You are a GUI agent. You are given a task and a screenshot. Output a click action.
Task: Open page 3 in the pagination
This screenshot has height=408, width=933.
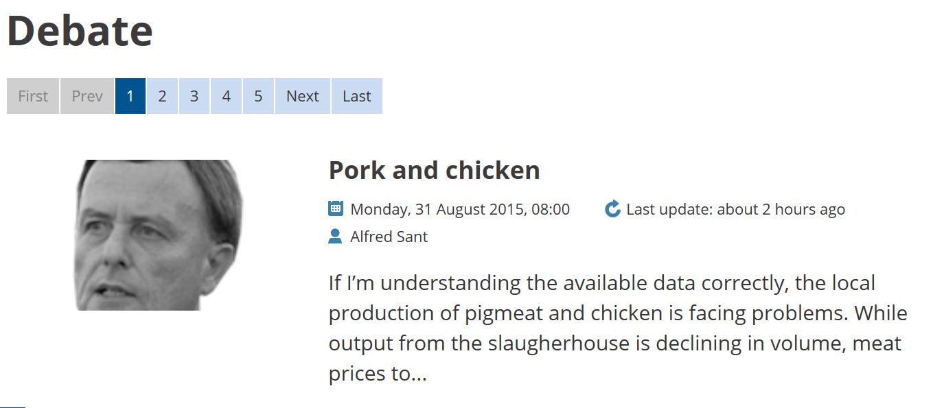(x=194, y=96)
